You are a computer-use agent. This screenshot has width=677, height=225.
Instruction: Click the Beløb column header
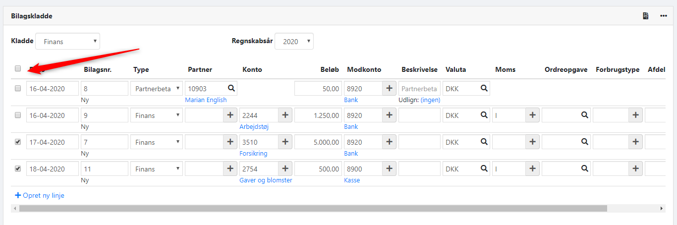[330, 70]
